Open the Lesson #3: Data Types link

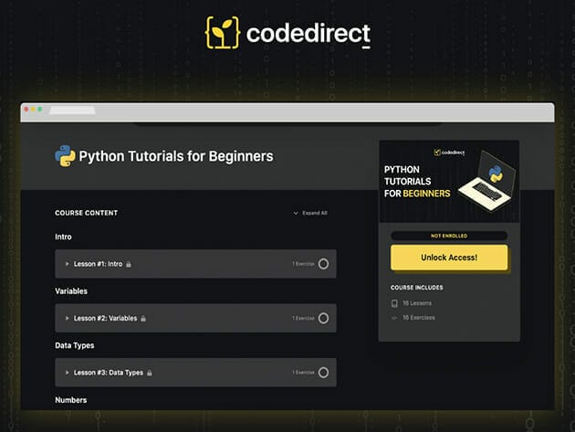click(x=107, y=373)
